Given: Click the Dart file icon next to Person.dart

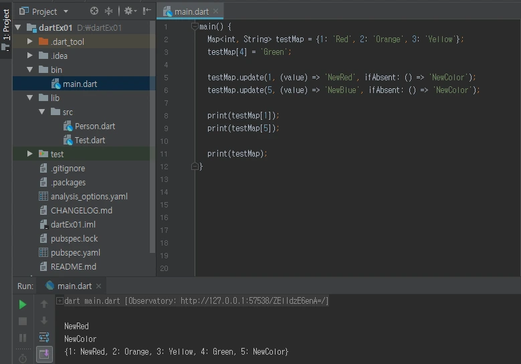Looking at the screenshot, I should (68, 126).
